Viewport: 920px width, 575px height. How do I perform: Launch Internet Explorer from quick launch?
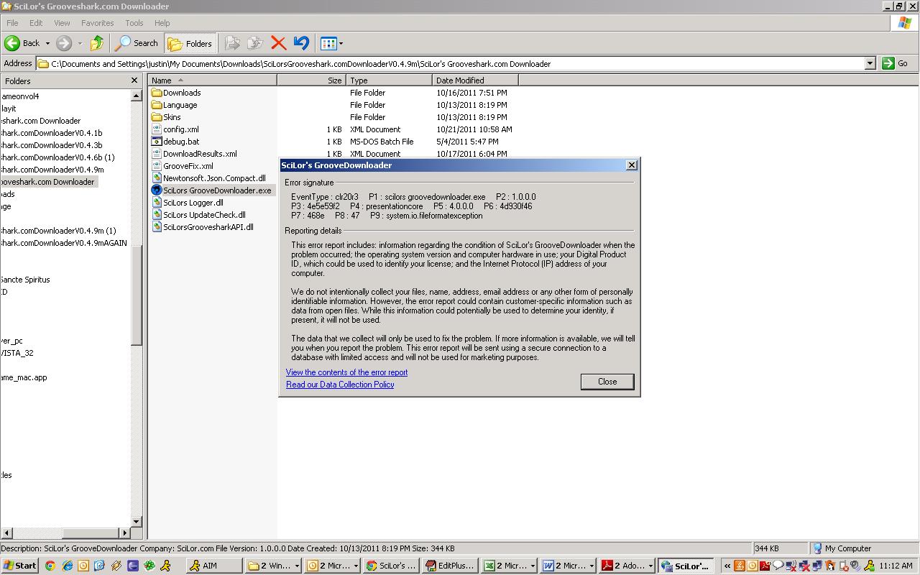67,566
